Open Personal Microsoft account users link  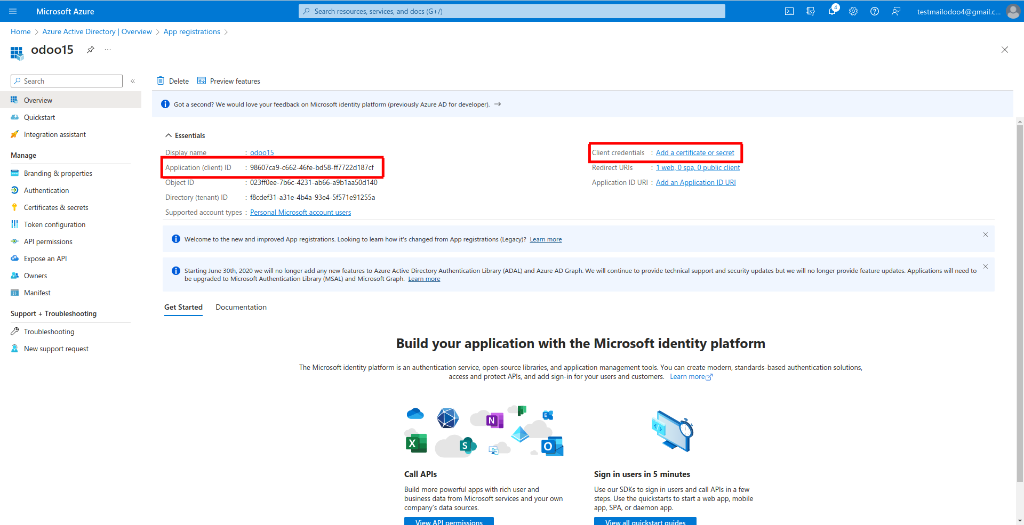301,213
